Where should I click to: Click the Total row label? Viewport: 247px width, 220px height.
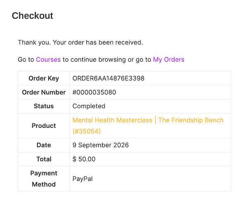pyautogui.click(x=44, y=159)
